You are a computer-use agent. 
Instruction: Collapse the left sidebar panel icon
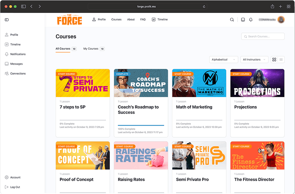(7, 20)
